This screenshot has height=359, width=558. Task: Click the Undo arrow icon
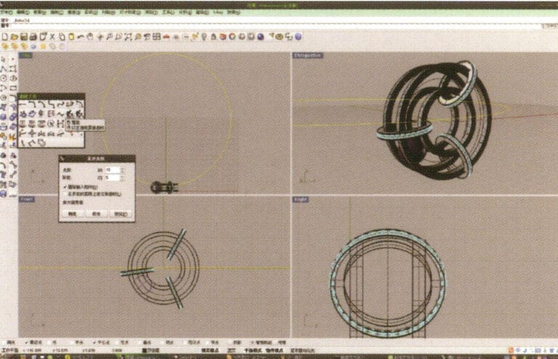[x=79, y=36]
